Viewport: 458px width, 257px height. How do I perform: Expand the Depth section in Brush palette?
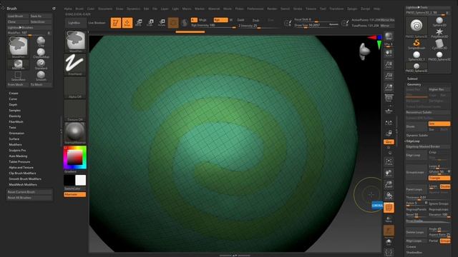pyautogui.click(x=13, y=105)
